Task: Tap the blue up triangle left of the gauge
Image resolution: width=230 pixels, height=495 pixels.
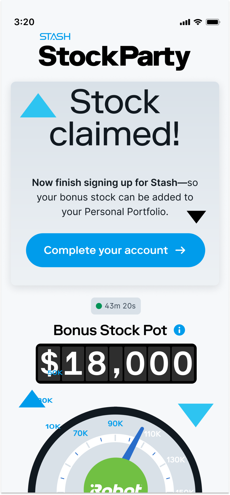Action: click(x=32, y=399)
